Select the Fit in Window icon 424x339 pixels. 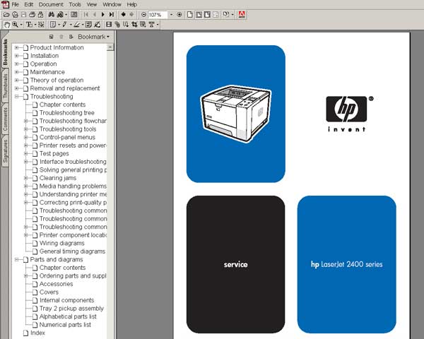pos(199,15)
